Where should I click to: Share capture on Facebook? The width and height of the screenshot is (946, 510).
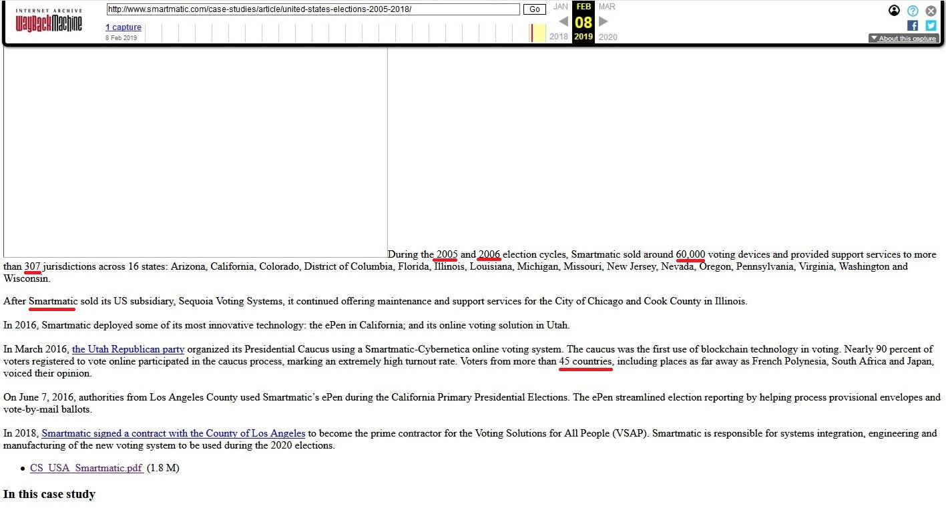[x=913, y=25]
